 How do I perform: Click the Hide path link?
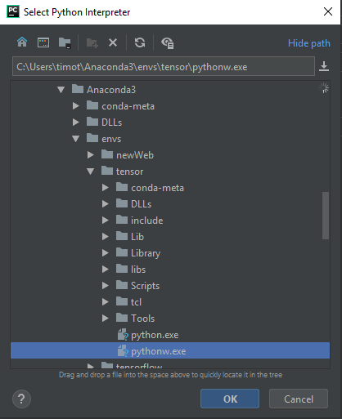tap(309, 43)
